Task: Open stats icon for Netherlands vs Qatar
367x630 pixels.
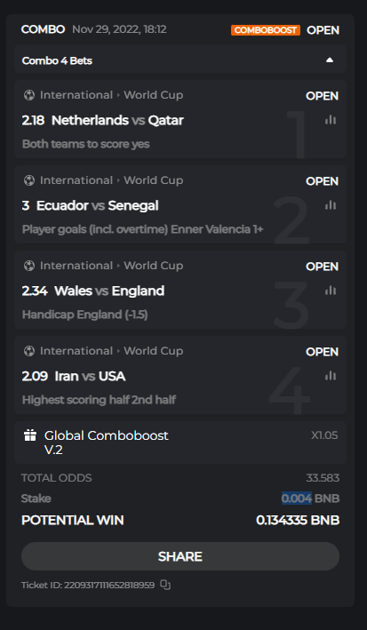Action: (x=331, y=120)
